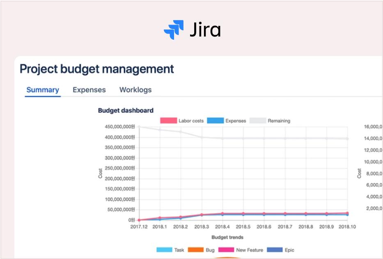Toggle the Remaining legend swatch

258,120
